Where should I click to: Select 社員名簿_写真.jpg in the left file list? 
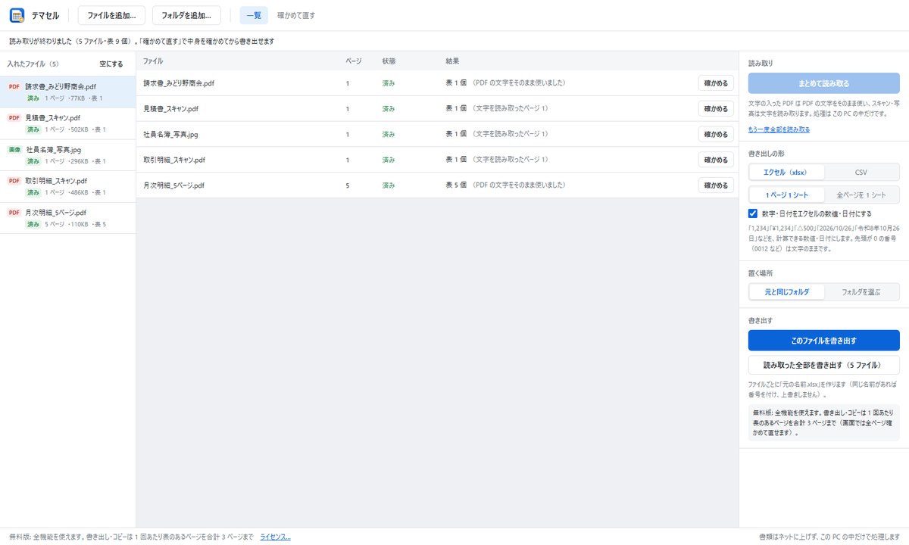click(68, 155)
